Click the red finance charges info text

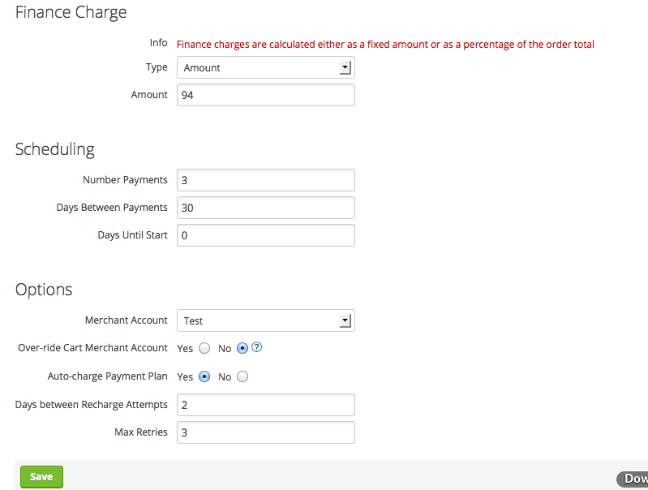pyautogui.click(x=385, y=45)
